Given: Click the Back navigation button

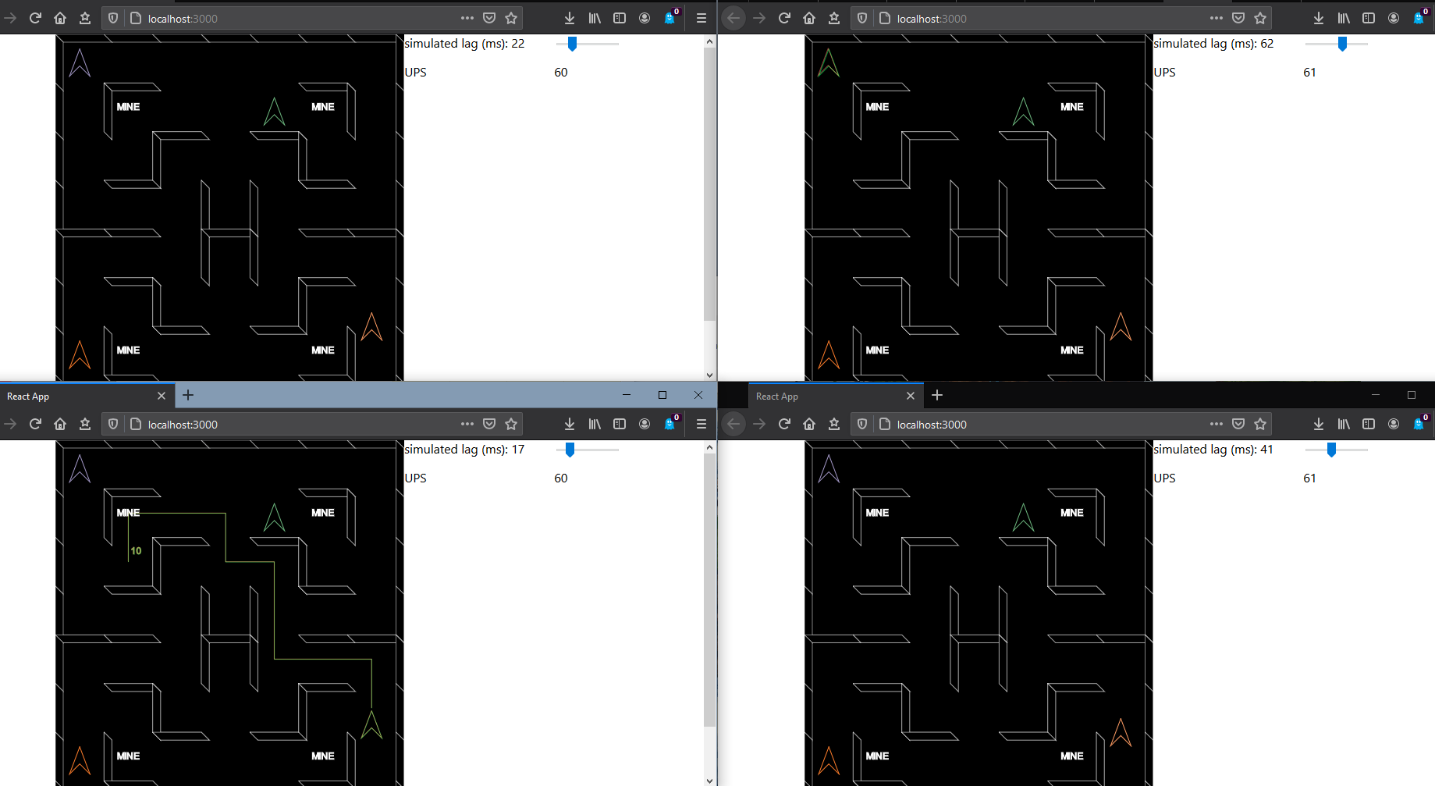Looking at the screenshot, I should point(733,18).
